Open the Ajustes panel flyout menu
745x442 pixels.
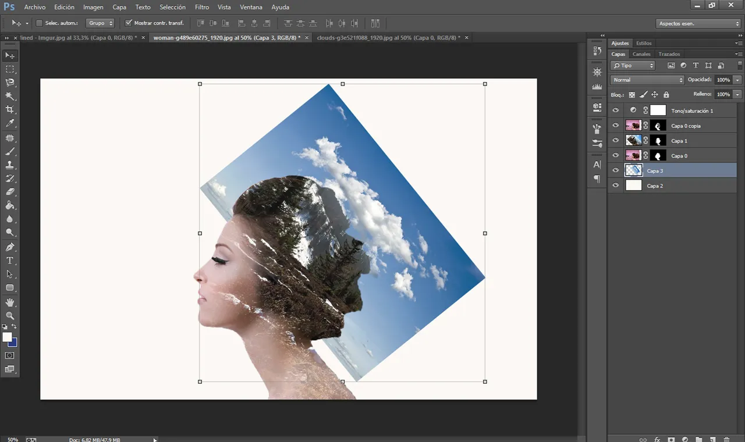(738, 43)
